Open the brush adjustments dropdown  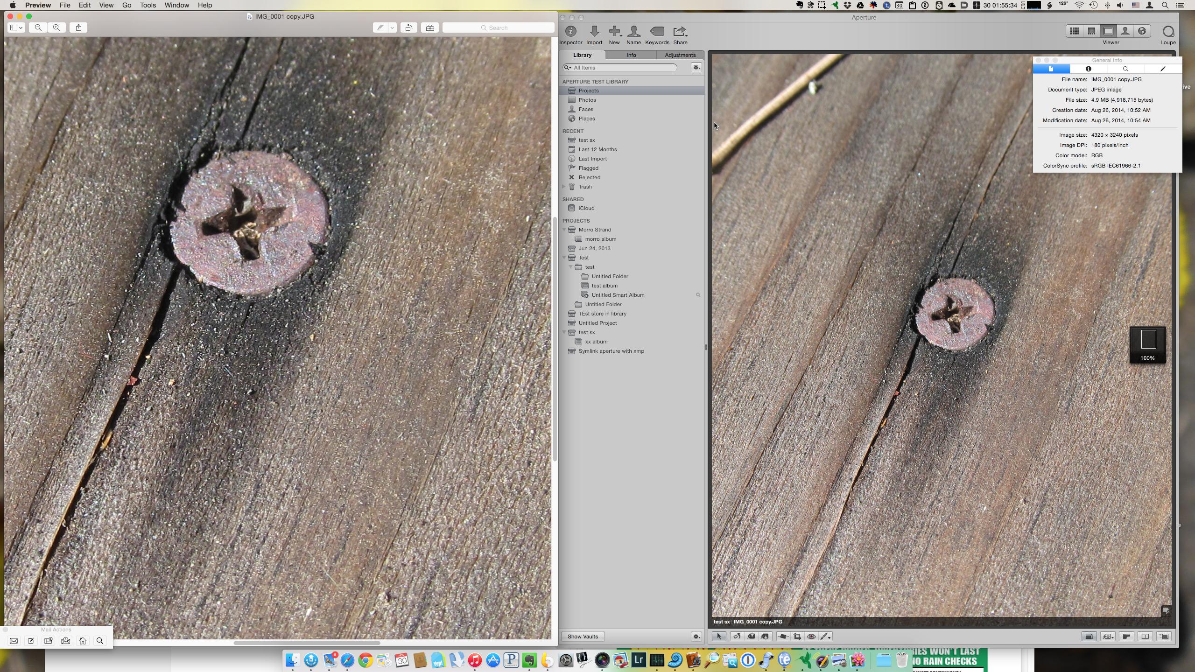tap(826, 637)
